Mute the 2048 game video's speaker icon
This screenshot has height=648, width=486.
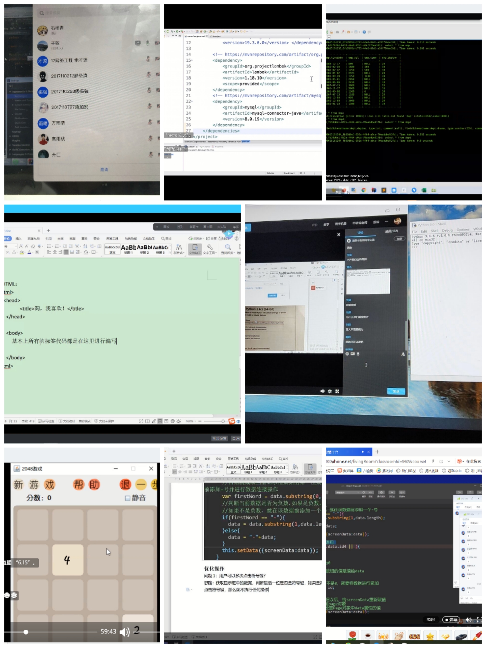point(125,632)
